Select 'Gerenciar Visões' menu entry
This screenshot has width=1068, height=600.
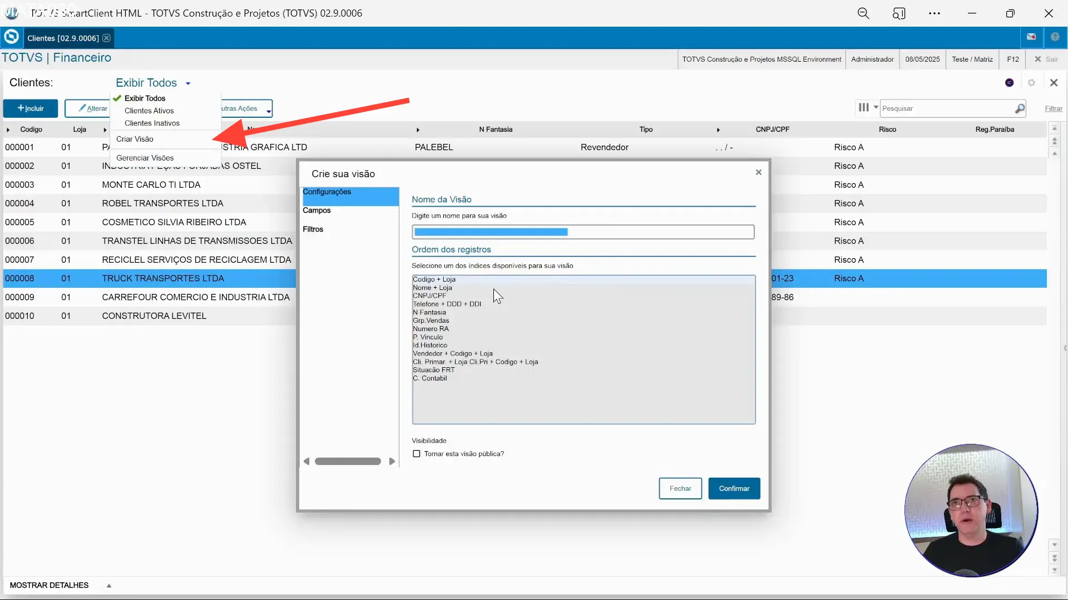[x=145, y=158]
